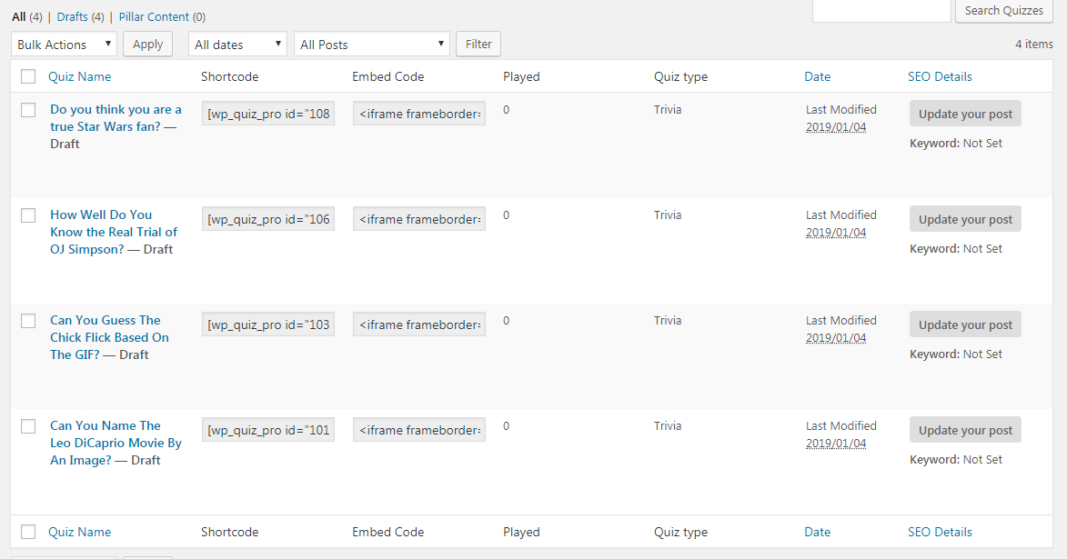Image resolution: width=1067 pixels, height=559 pixels.
Task: Show the Pillar Content filter view
Action: click(x=154, y=16)
